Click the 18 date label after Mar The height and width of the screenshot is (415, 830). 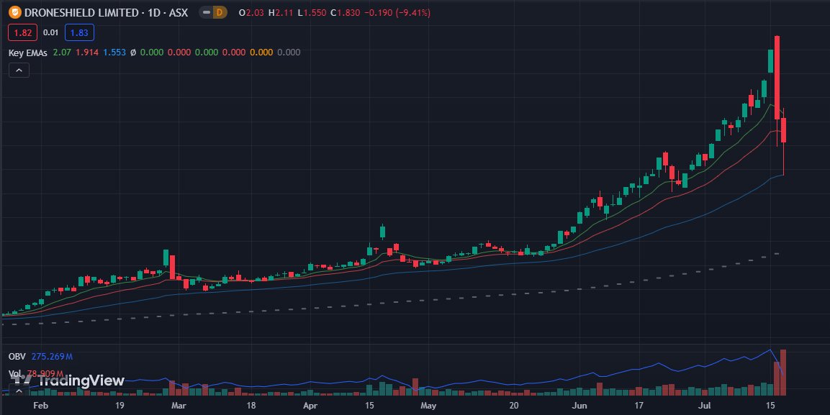coord(251,406)
